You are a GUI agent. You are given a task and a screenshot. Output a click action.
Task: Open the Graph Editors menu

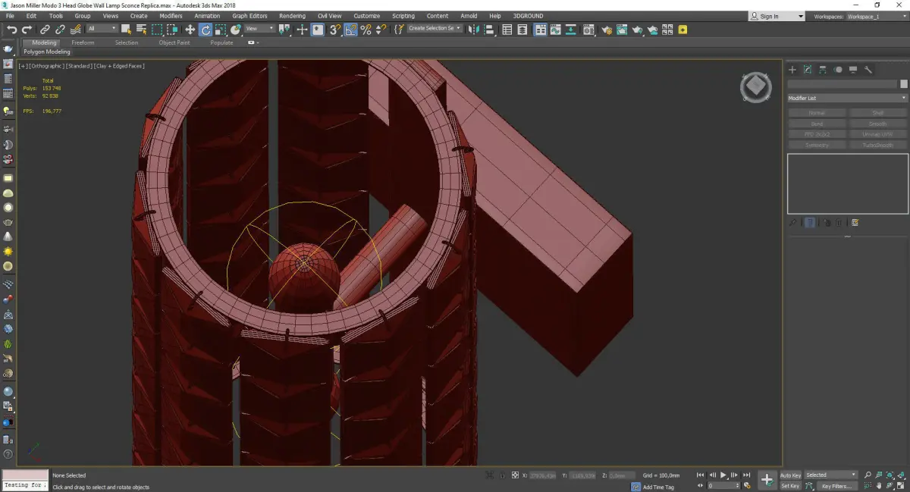tap(249, 16)
